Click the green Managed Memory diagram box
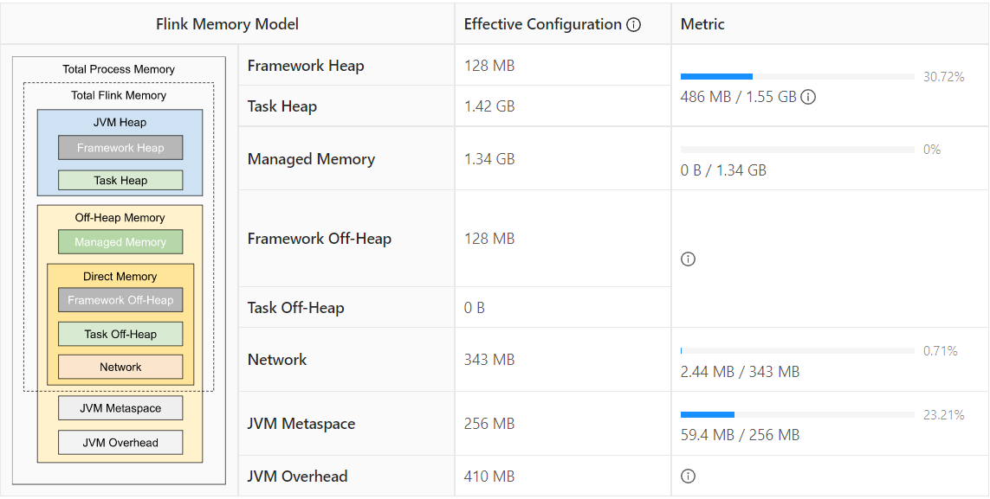The image size is (990, 499). point(120,242)
